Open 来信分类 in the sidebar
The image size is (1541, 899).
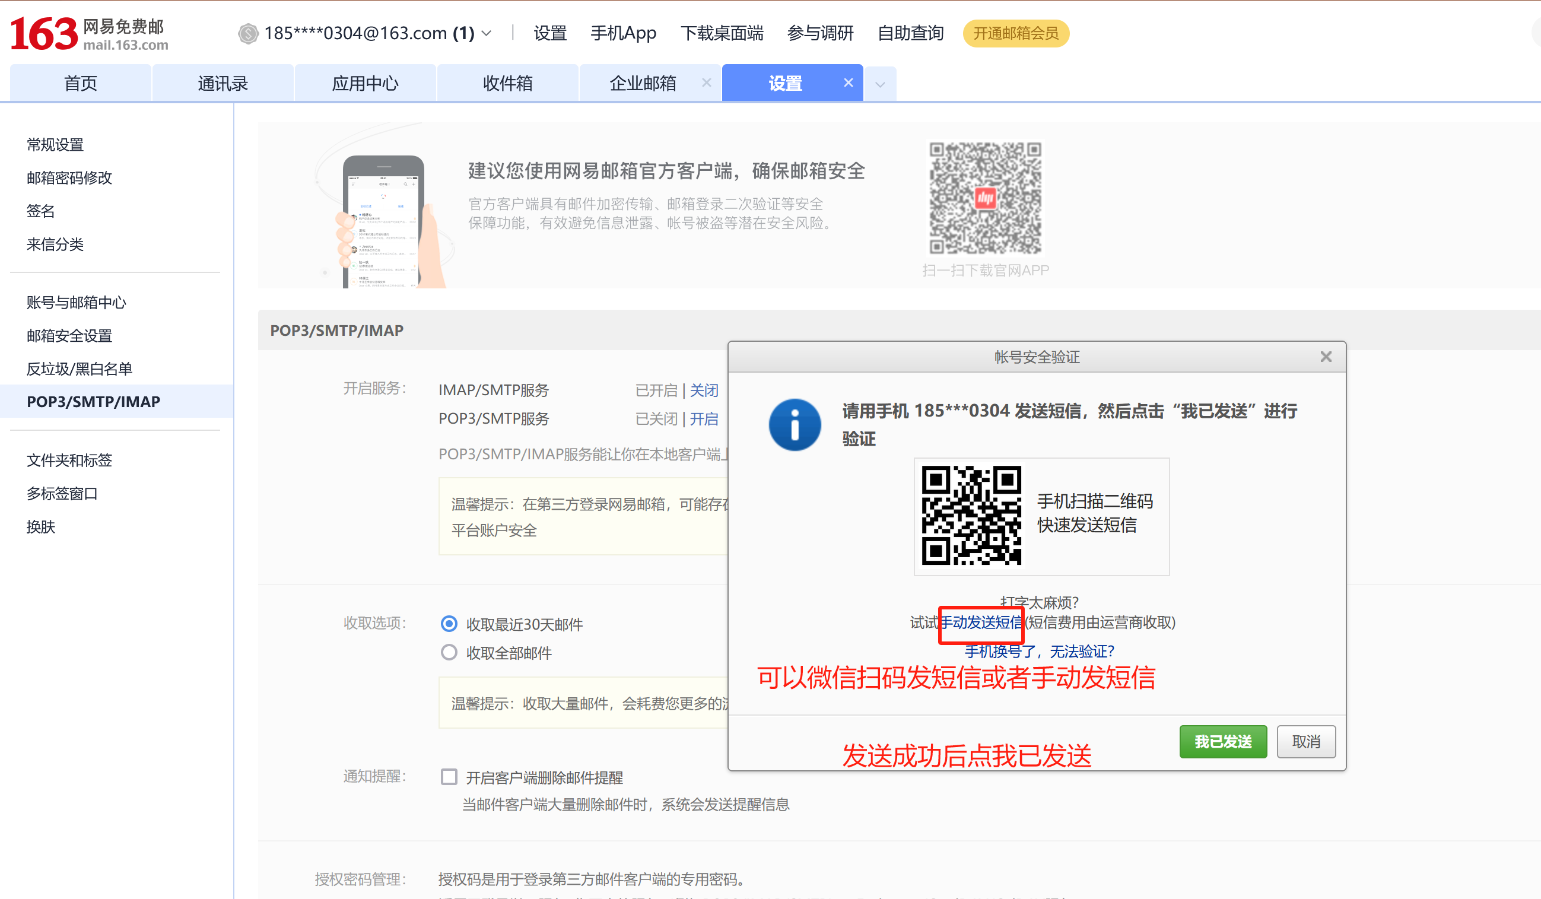click(55, 244)
